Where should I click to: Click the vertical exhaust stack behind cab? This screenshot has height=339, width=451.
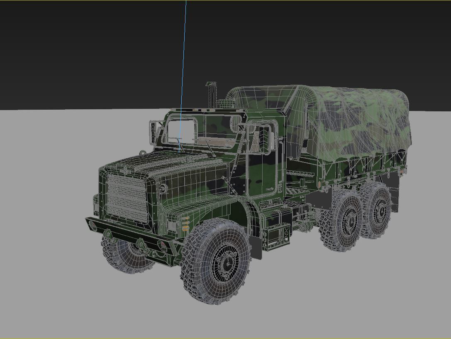[x=212, y=94]
